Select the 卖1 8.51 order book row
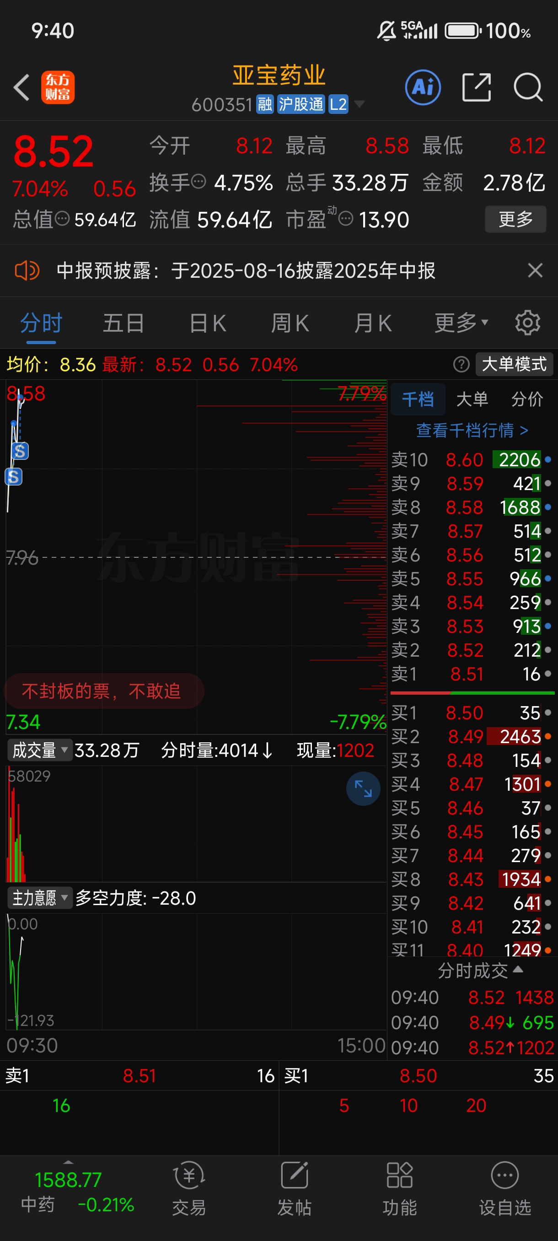 (x=472, y=674)
